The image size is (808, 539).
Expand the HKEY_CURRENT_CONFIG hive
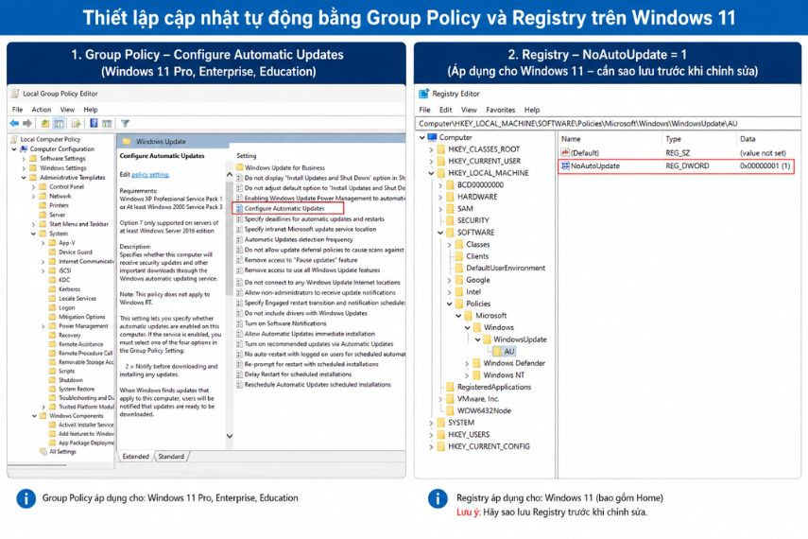(x=431, y=446)
